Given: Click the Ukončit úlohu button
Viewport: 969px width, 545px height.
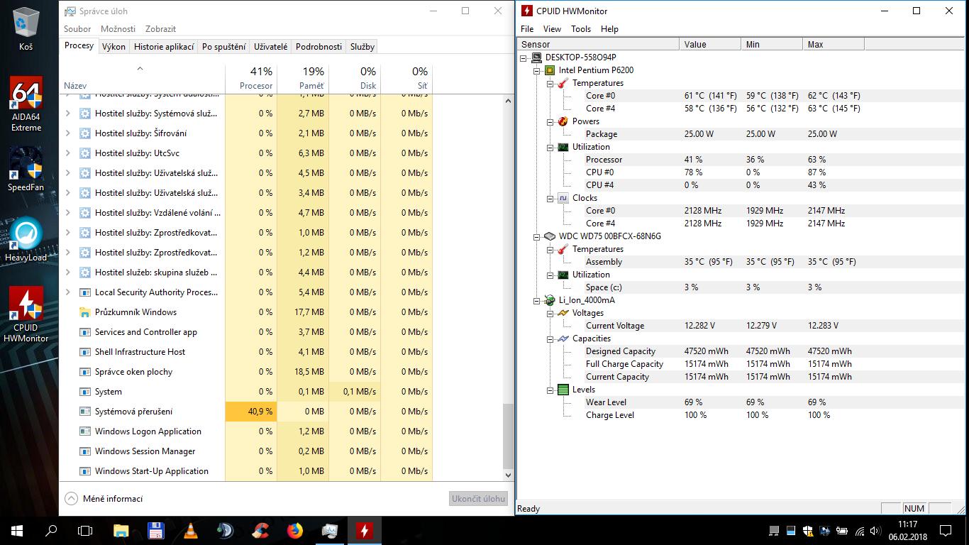Looking at the screenshot, I should point(479,499).
